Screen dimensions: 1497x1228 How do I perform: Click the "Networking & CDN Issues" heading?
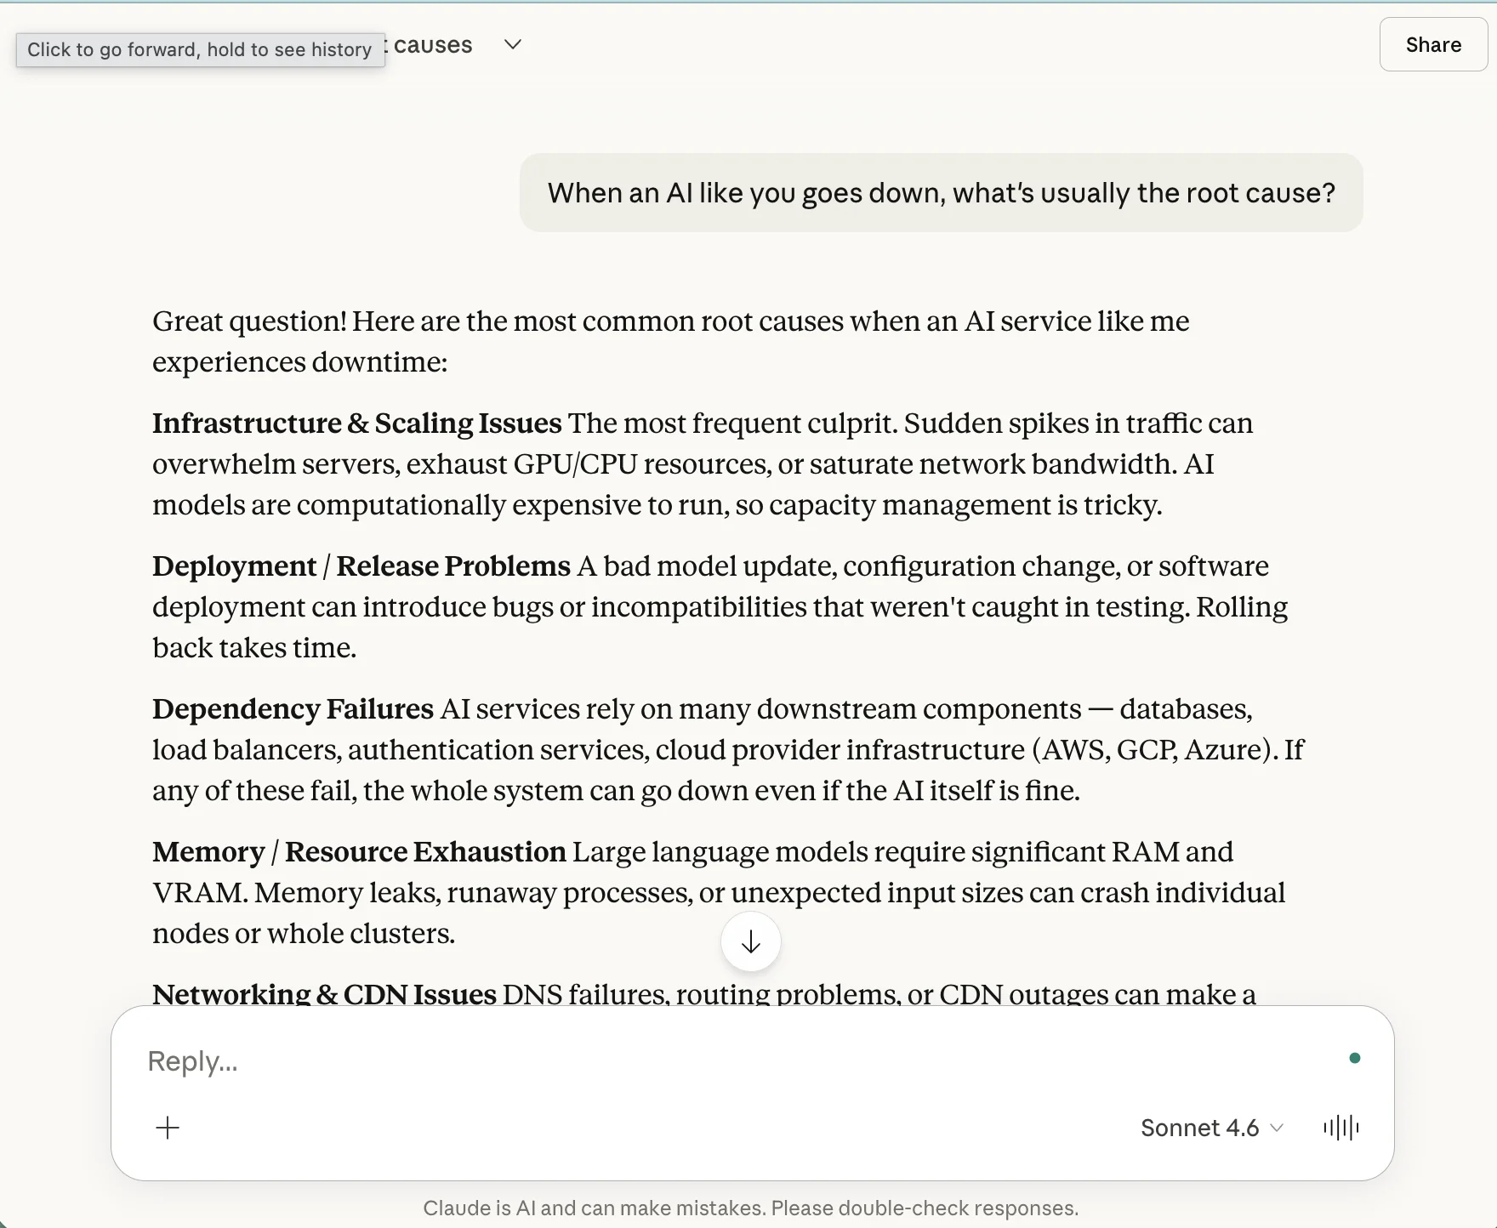click(324, 993)
